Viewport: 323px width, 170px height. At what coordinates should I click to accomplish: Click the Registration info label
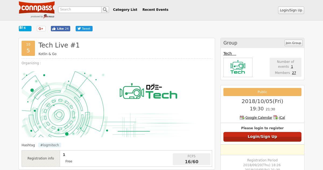pyautogui.click(x=41, y=158)
